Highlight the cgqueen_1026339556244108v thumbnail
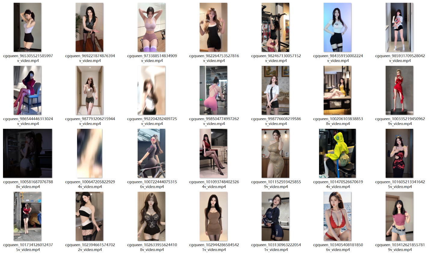 (151, 216)
